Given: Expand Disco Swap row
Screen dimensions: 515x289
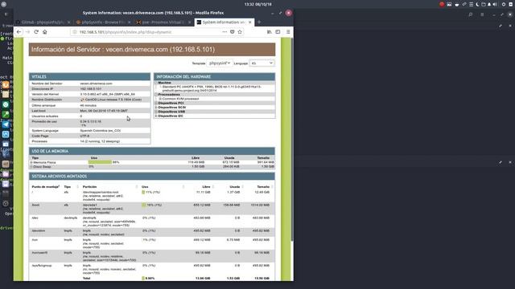Looking at the screenshot, I should (31, 166).
